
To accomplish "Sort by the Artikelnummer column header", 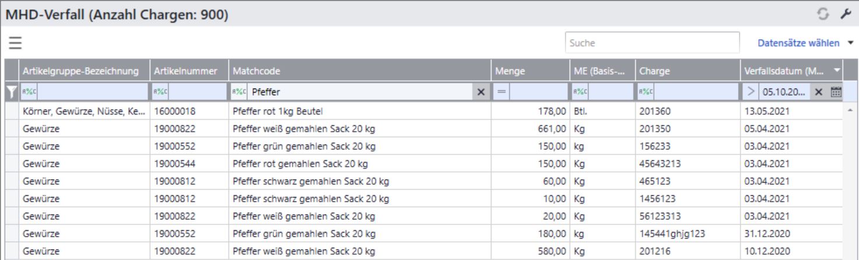I will pos(186,71).
